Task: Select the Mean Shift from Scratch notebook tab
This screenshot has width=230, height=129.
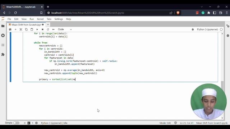Action: 26,25
